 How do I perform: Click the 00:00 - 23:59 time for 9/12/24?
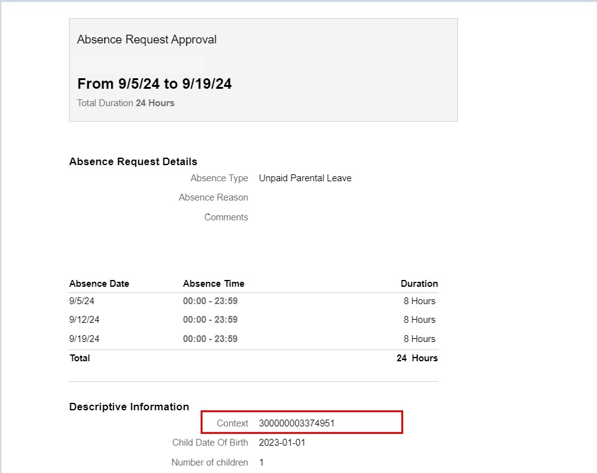(212, 320)
